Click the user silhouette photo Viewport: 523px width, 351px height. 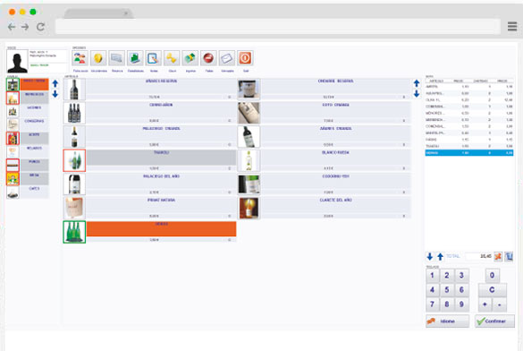(x=17, y=62)
